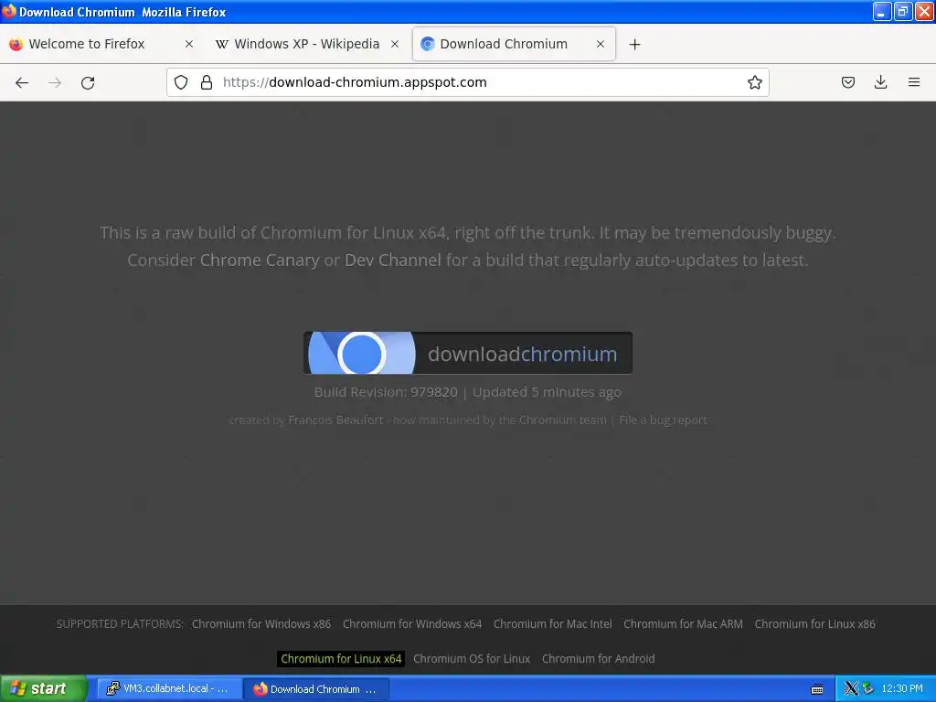
Task: Open build revision 979820 link
Action: pos(434,392)
